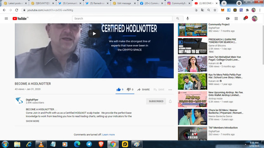Click the Airdrop Inside channel name
This screenshot has height=148, width=264.
tap(215, 99)
